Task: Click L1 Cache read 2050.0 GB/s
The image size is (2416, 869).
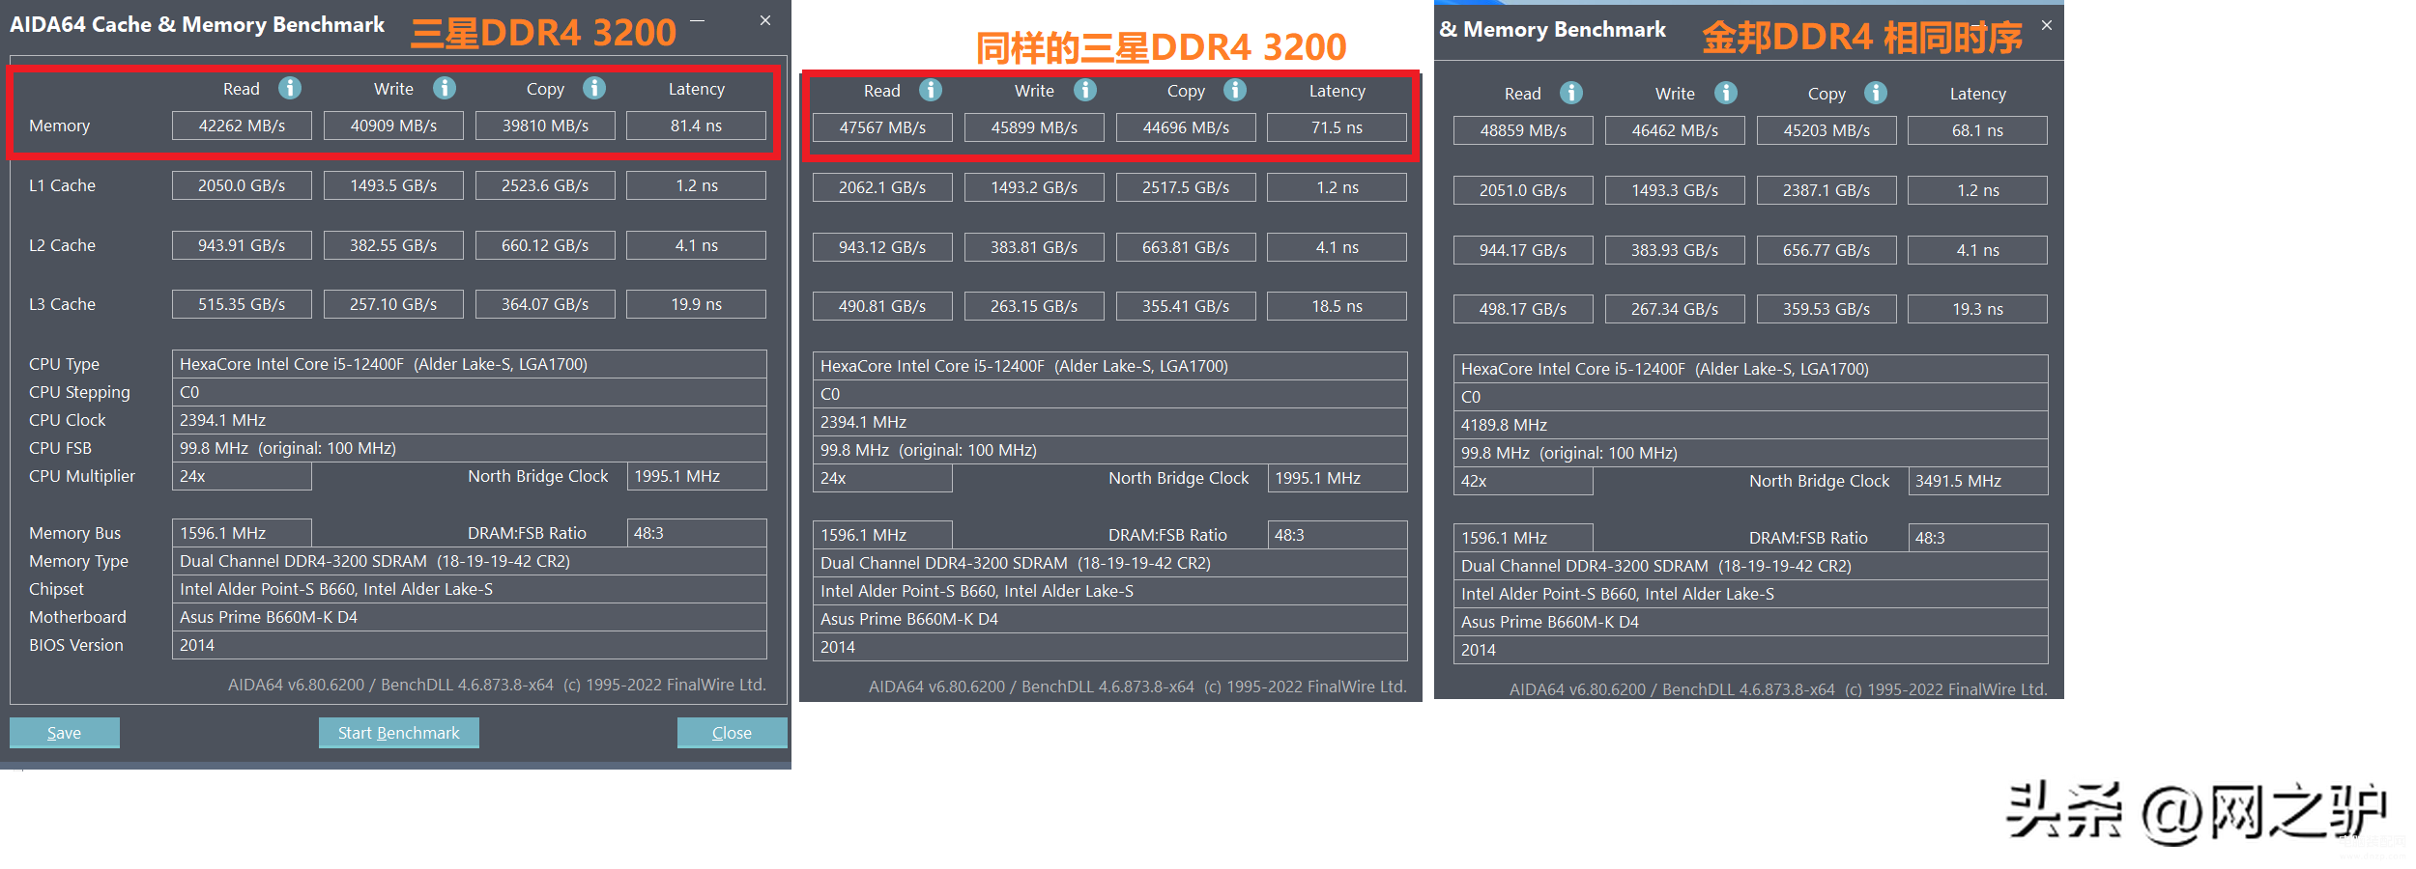Action: tap(242, 185)
